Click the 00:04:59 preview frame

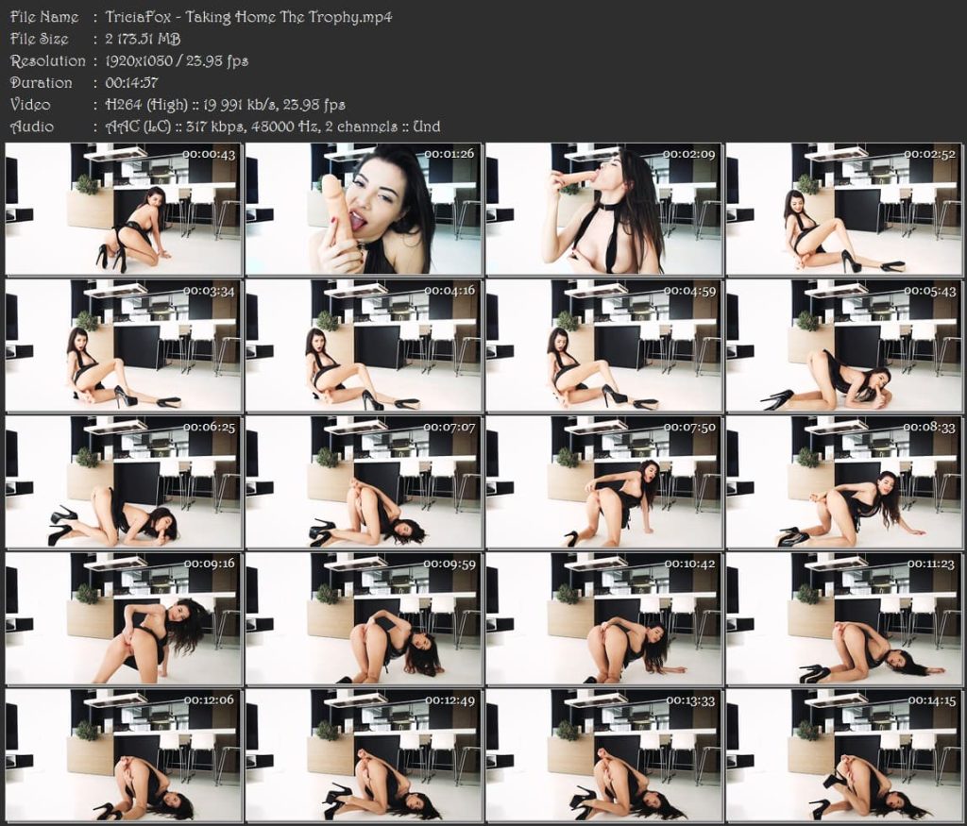click(603, 346)
